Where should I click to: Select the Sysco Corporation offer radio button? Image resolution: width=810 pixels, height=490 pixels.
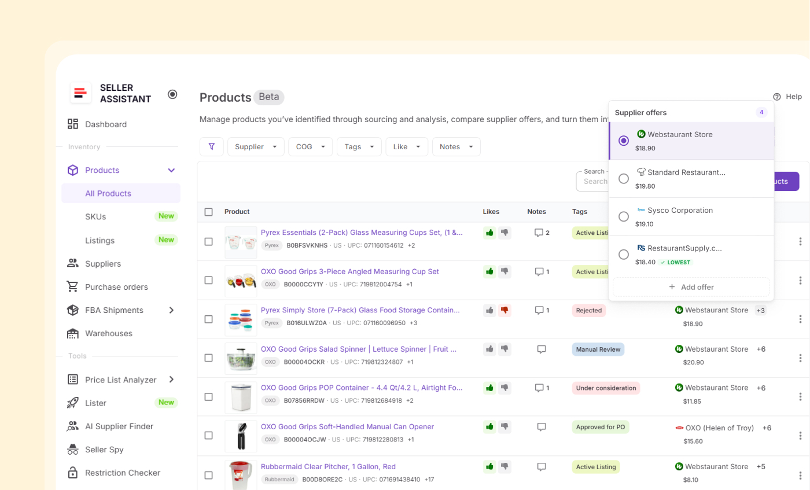[x=624, y=216]
